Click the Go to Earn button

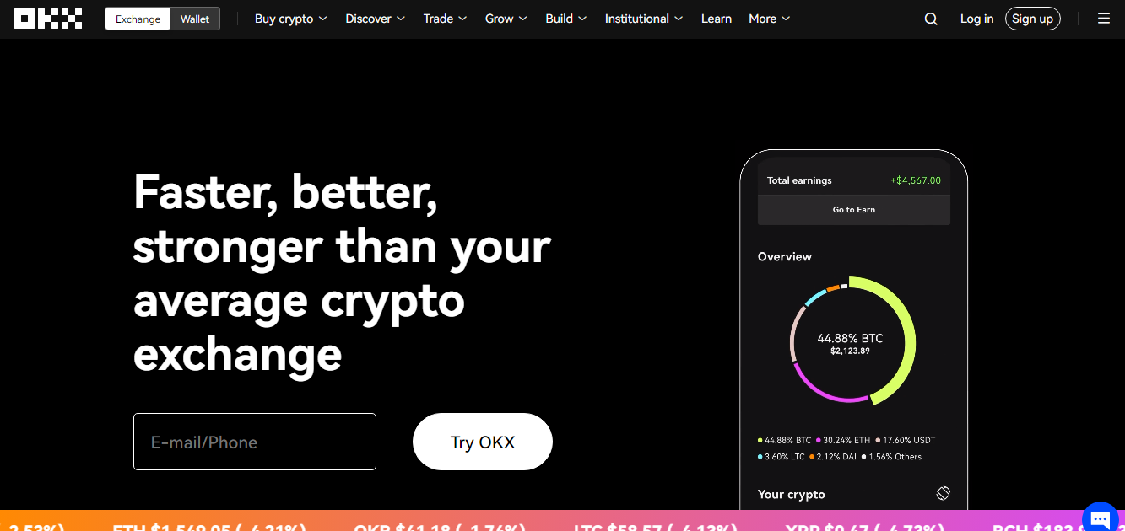click(854, 210)
